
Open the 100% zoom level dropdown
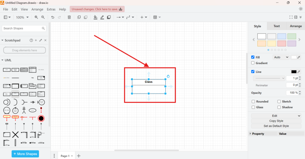tap(22, 17)
